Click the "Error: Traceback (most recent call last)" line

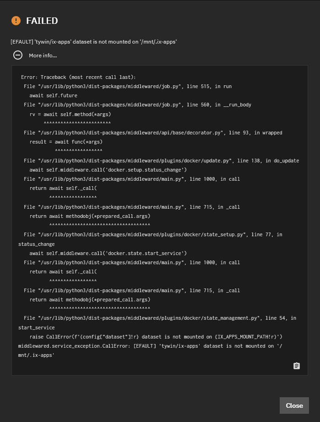78,77
